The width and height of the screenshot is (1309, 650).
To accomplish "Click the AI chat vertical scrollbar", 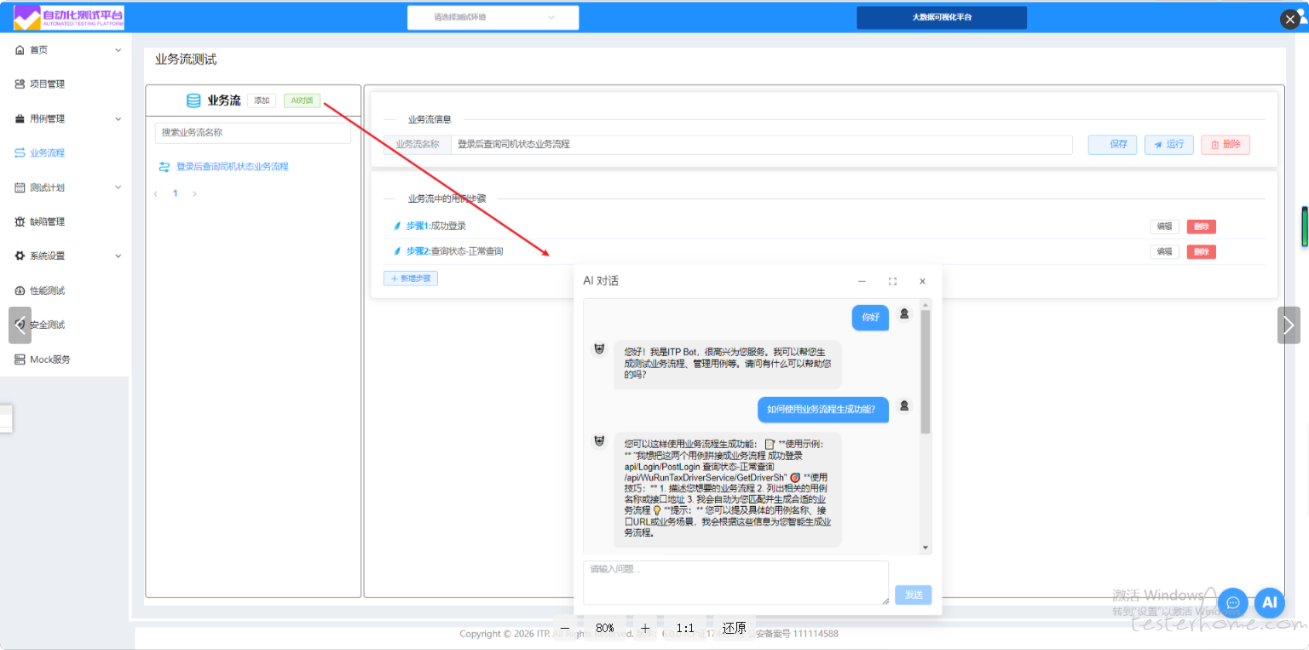I will 926,375.
